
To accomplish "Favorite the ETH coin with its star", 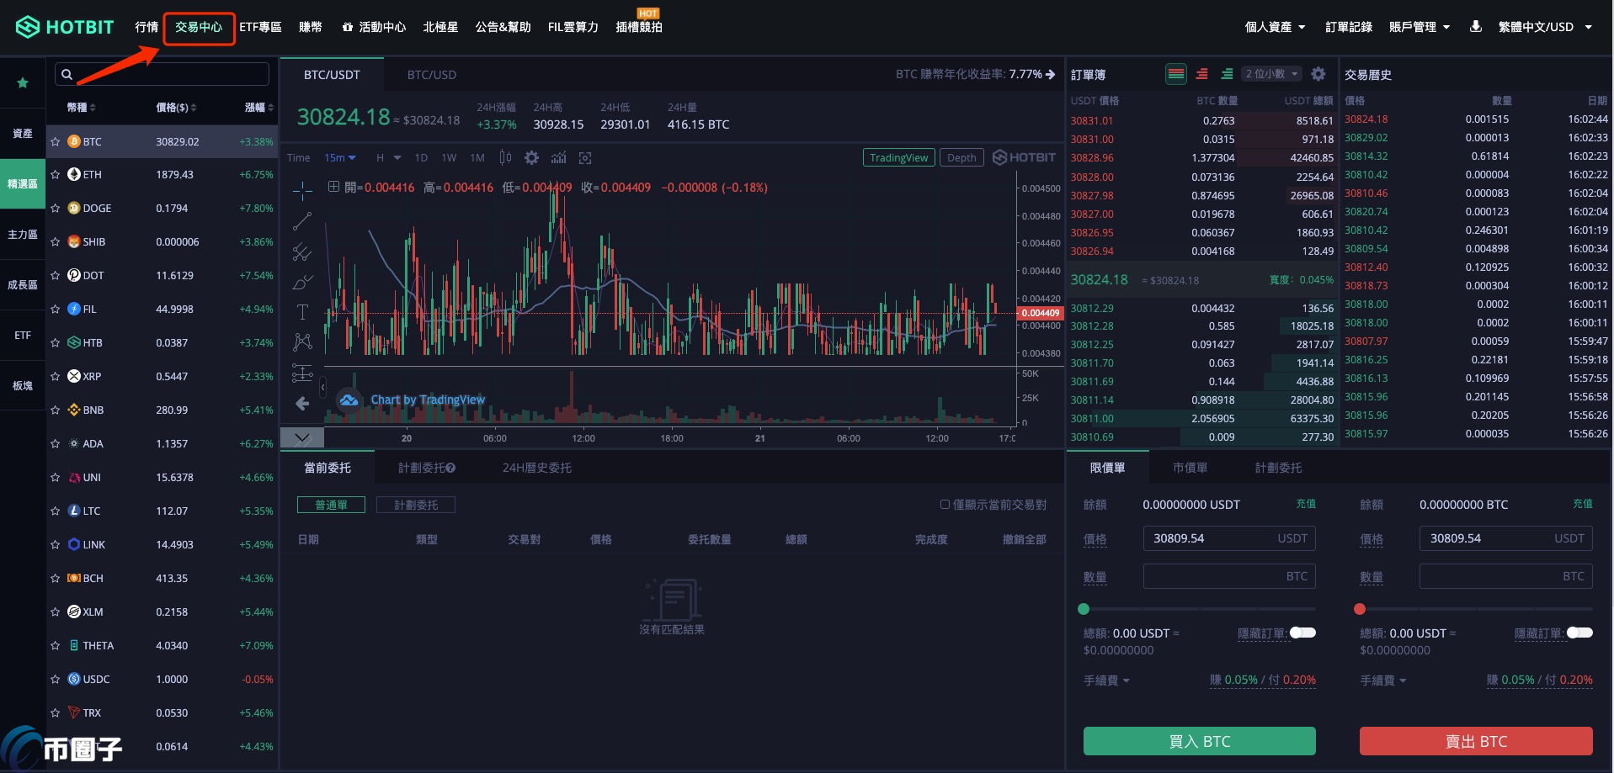I will click(56, 175).
